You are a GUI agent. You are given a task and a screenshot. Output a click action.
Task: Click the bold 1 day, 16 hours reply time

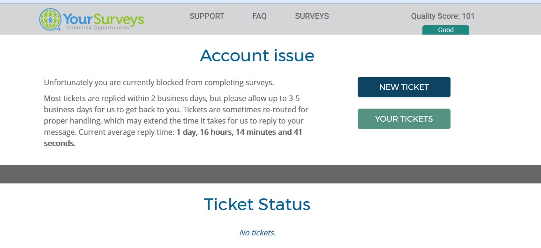(239, 132)
